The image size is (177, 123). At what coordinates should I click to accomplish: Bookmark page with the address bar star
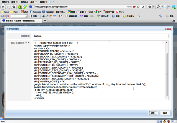point(138,7)
